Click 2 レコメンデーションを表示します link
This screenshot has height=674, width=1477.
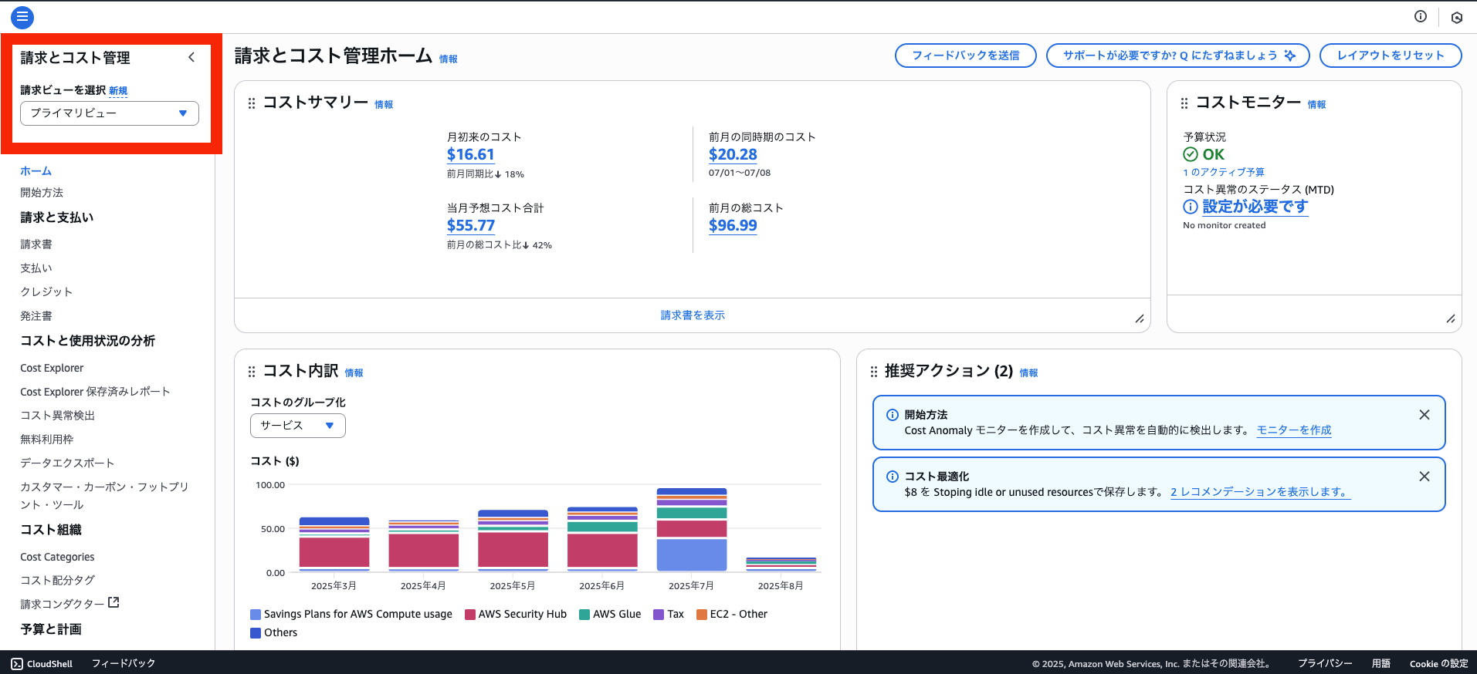coord(1260,492)
